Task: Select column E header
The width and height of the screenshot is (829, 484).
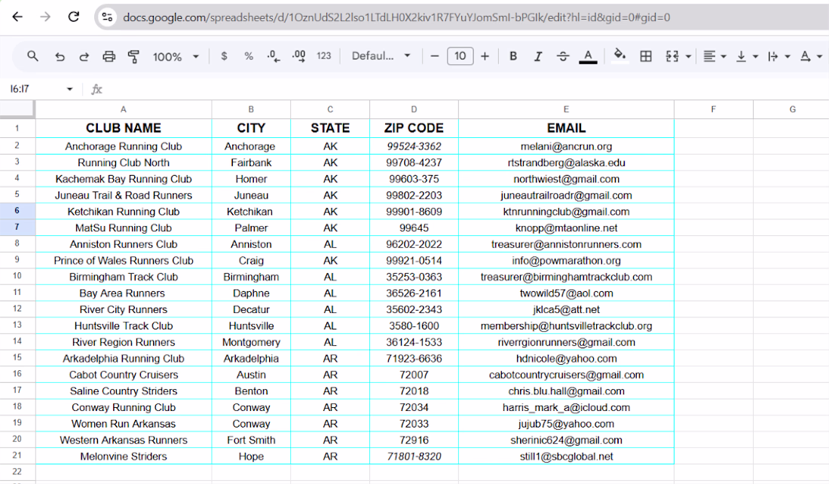Action: click(x=566, y=109)
